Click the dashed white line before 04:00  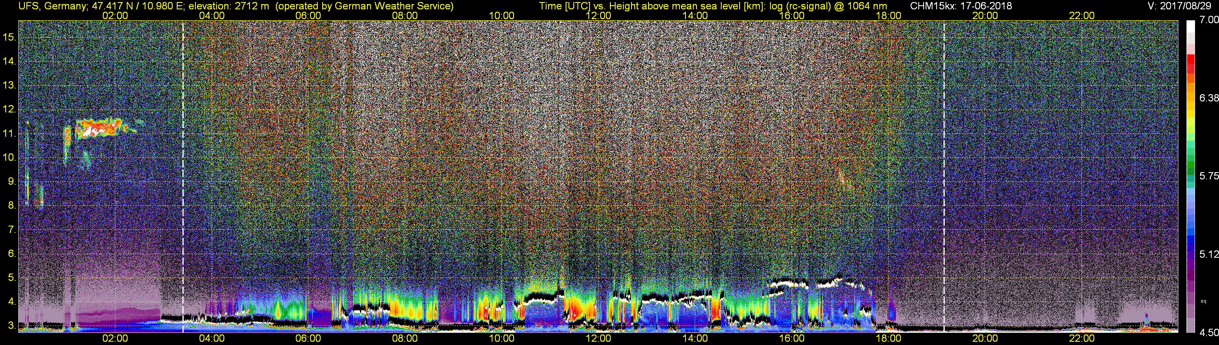tap(183, 176)
